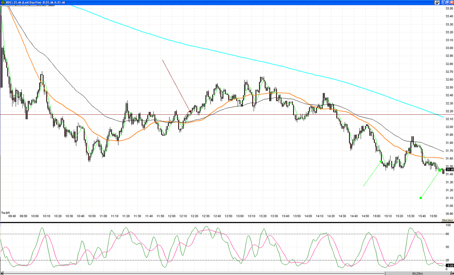Click the Tu 9/9 date label

(5, 213)
